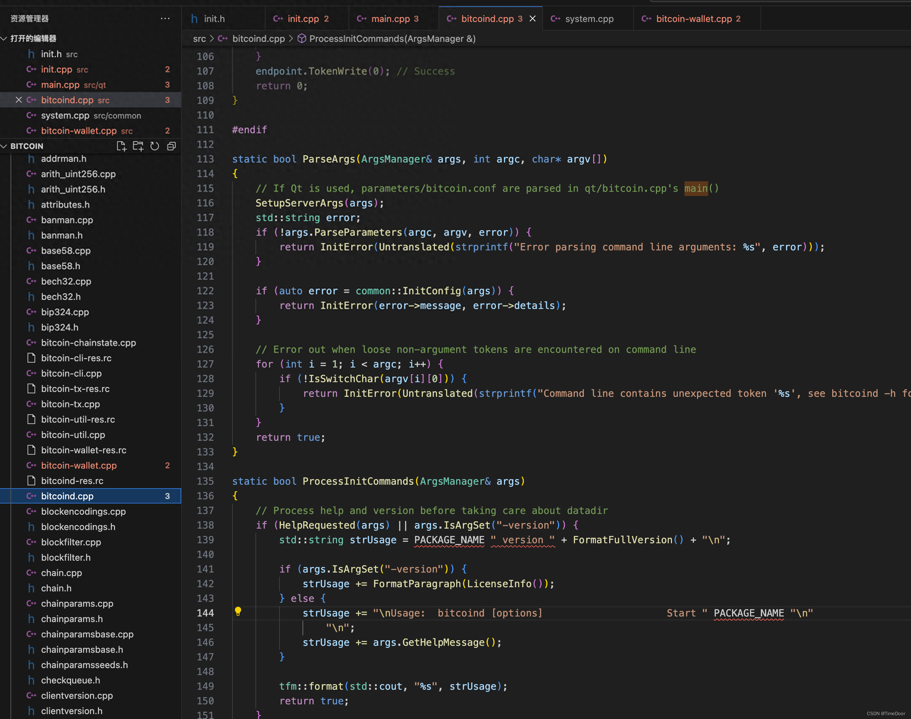Select bitcoin-cli.cpp in the file tree
This screenshot has width=911, height=719.
point(71,373)
